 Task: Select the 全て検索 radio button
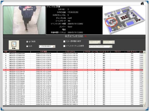tap(27, 42)
